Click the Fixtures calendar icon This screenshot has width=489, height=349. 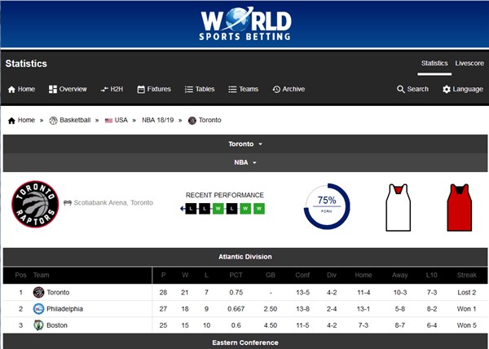(x=141, y=89)
